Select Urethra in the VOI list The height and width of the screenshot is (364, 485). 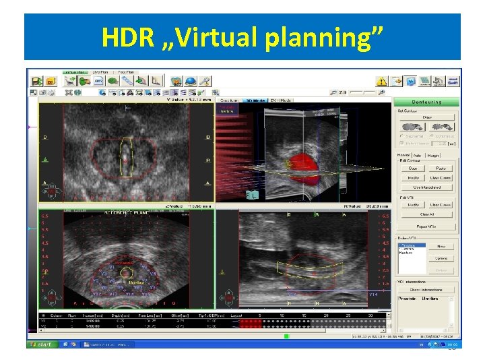(x=412, y=249)
